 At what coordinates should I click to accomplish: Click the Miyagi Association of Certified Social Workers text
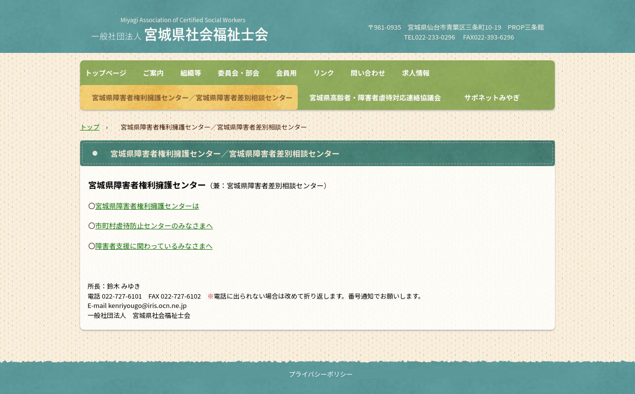[x=183, y=20]
